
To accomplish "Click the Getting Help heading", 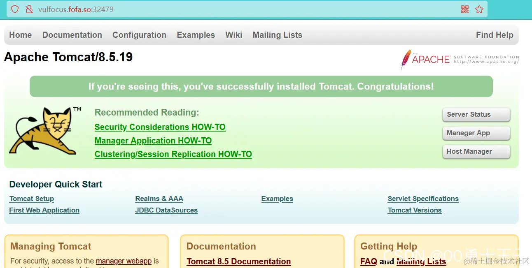I will (x=389, y=247).
